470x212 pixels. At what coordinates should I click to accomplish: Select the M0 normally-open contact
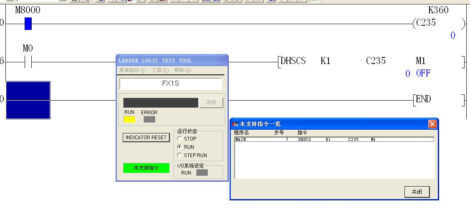pos(28,62)
